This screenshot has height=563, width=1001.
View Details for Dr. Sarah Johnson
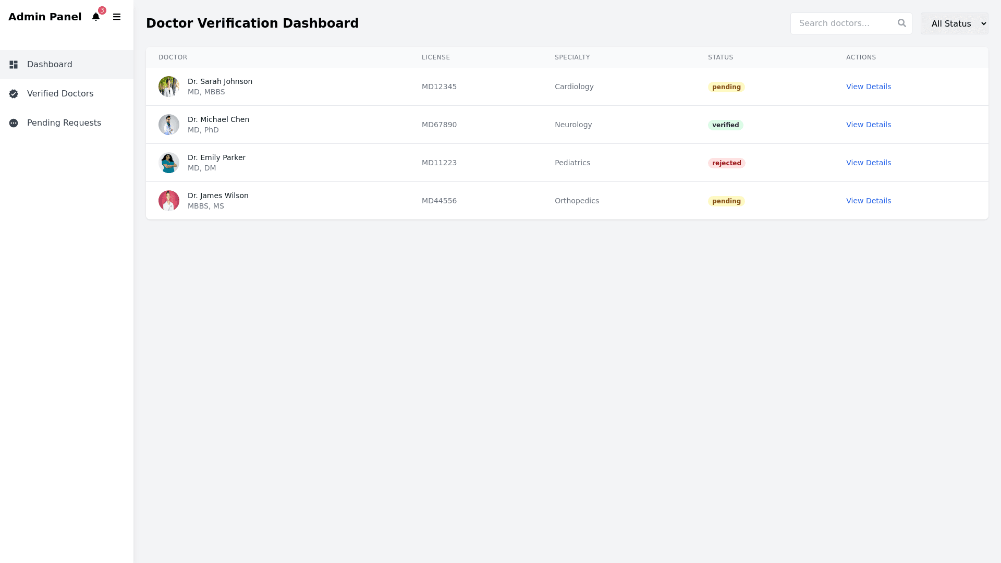869,87
